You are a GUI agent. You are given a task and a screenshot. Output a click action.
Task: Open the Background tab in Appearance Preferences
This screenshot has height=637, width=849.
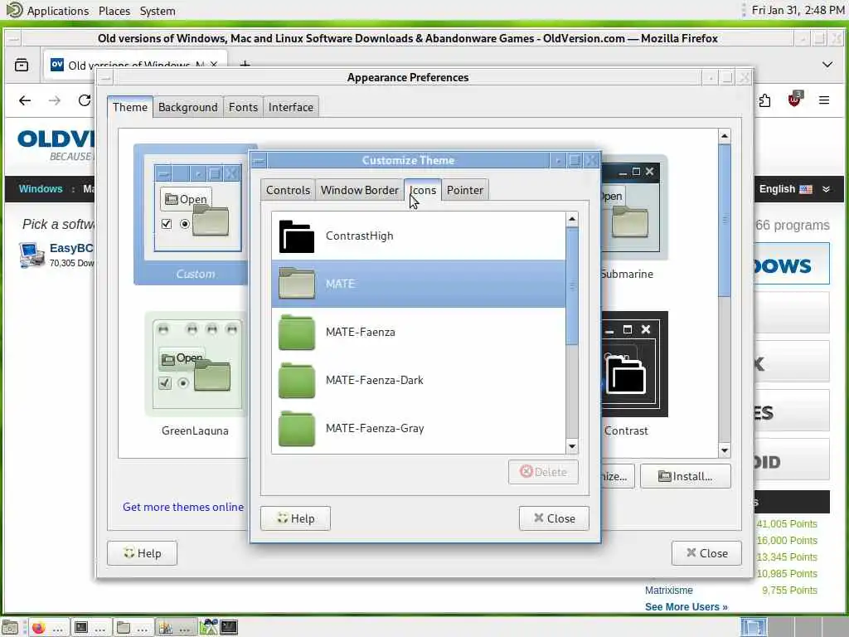[188, 107]
